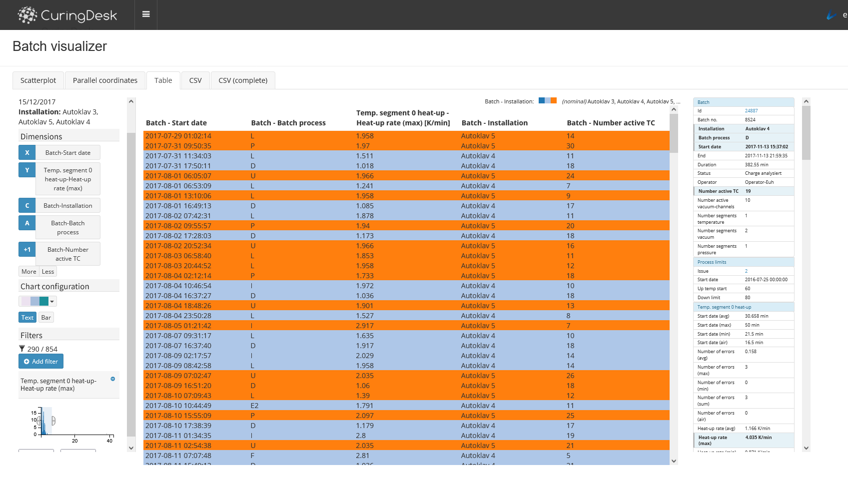Open the Batch-Installation dimension selector

point(68,206)
